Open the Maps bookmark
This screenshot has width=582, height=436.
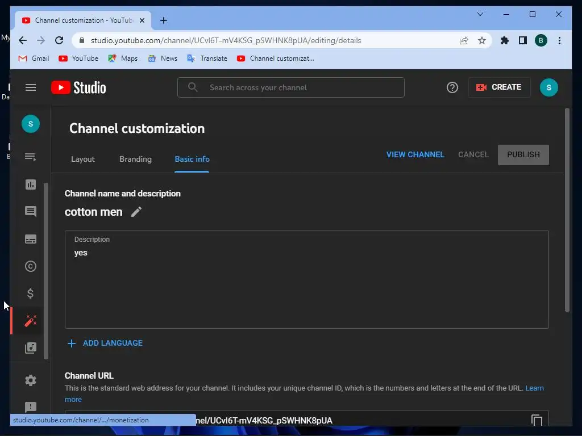click(123, 58)
